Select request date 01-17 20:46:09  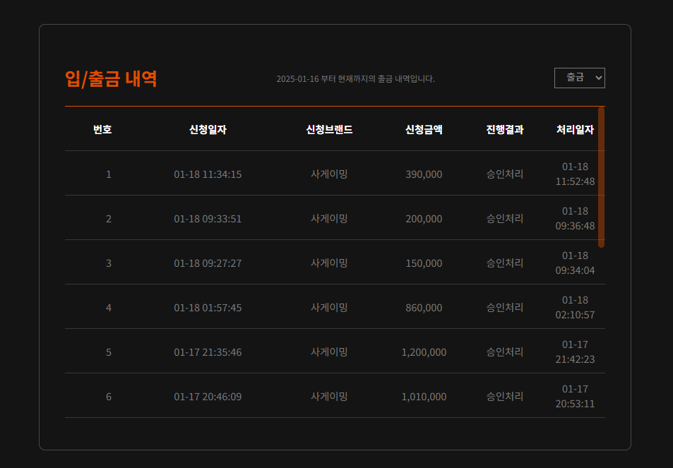coord(208,397)
